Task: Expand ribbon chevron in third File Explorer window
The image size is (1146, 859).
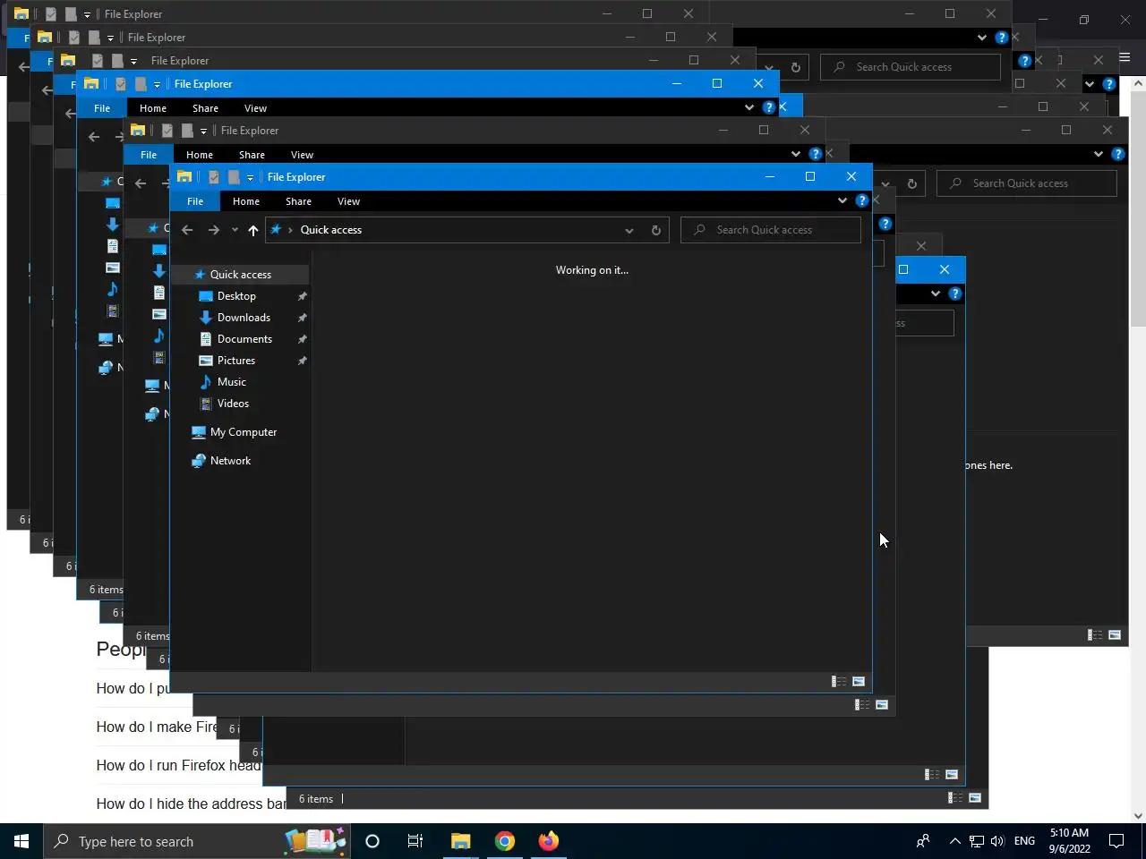Action: pos(749,107)
